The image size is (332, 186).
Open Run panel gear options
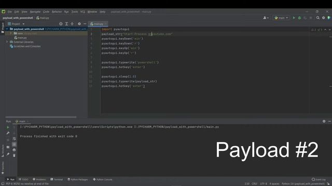[x=324, y=121]
